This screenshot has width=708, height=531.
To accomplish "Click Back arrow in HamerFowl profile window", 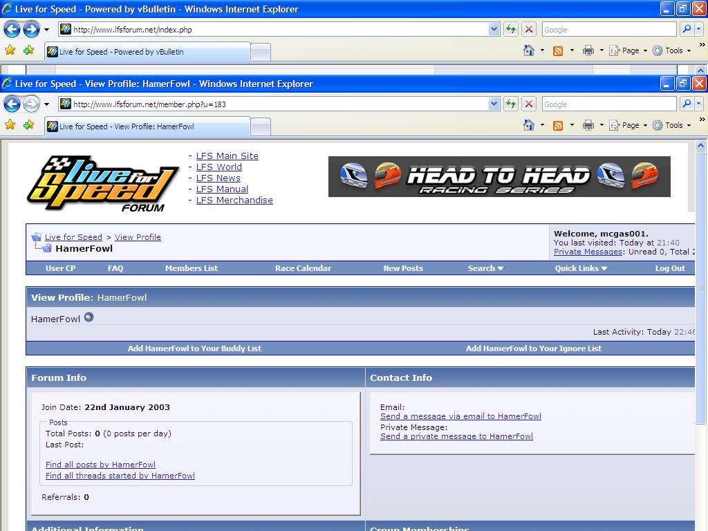I will [x=12, y=104].
